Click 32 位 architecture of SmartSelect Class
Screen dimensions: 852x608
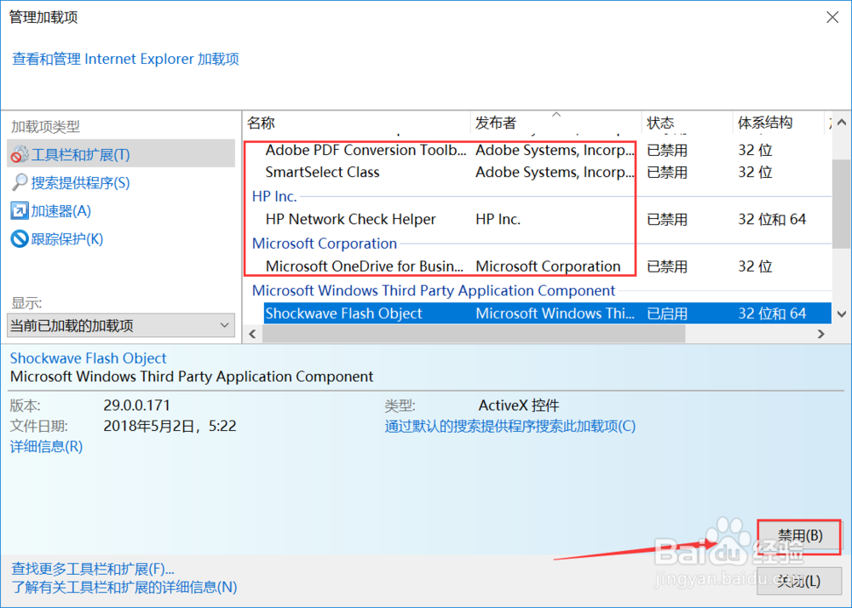click(x=755, y=173)
